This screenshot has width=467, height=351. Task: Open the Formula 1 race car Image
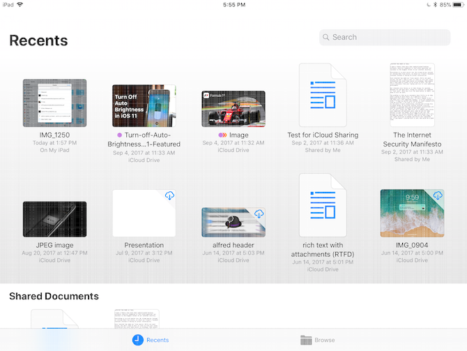coord(233,108)
